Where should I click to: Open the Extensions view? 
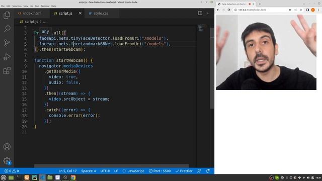[x=7, y=70]
